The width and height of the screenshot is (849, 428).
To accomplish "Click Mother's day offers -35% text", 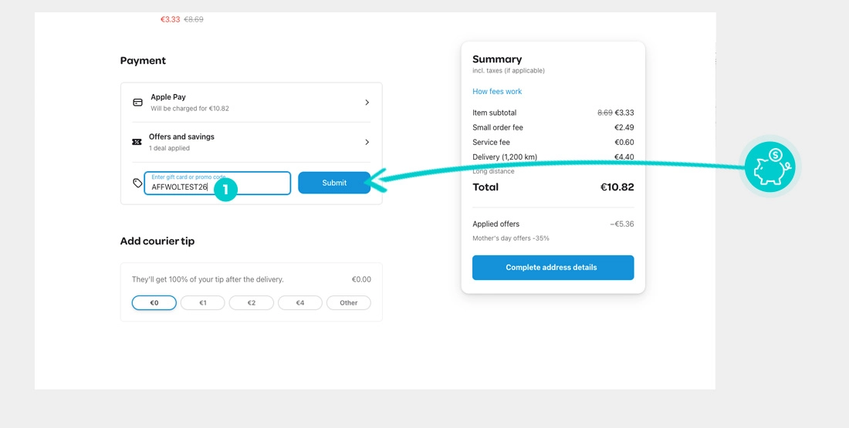I will [511, 238].
